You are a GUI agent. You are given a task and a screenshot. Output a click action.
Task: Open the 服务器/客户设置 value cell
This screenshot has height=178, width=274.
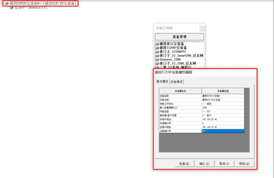[x=223, y=115]
